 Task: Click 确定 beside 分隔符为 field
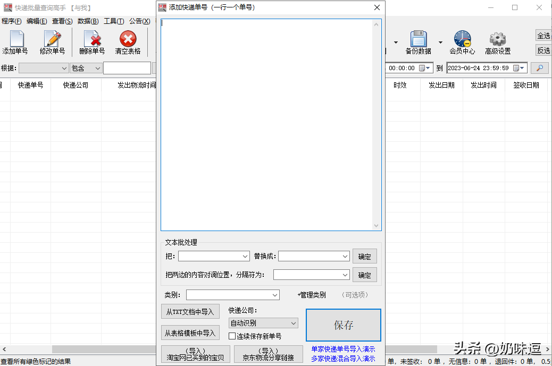click(364, 275)
